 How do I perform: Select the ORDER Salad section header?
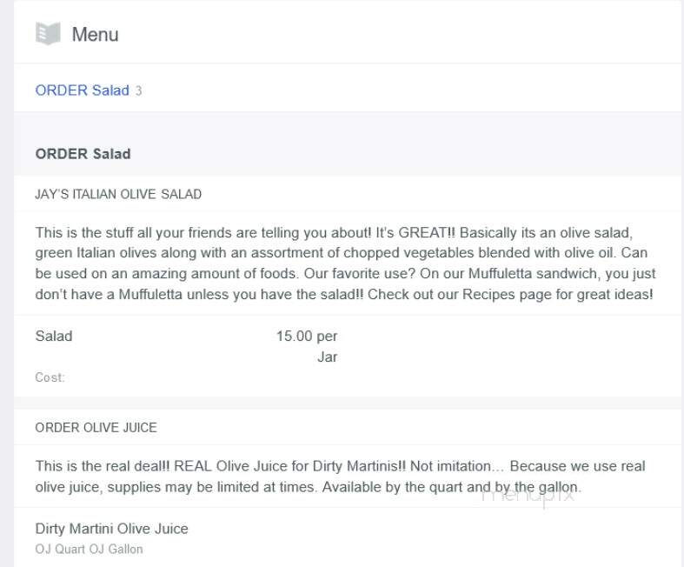pyautogui.click(x=83, y=154)
